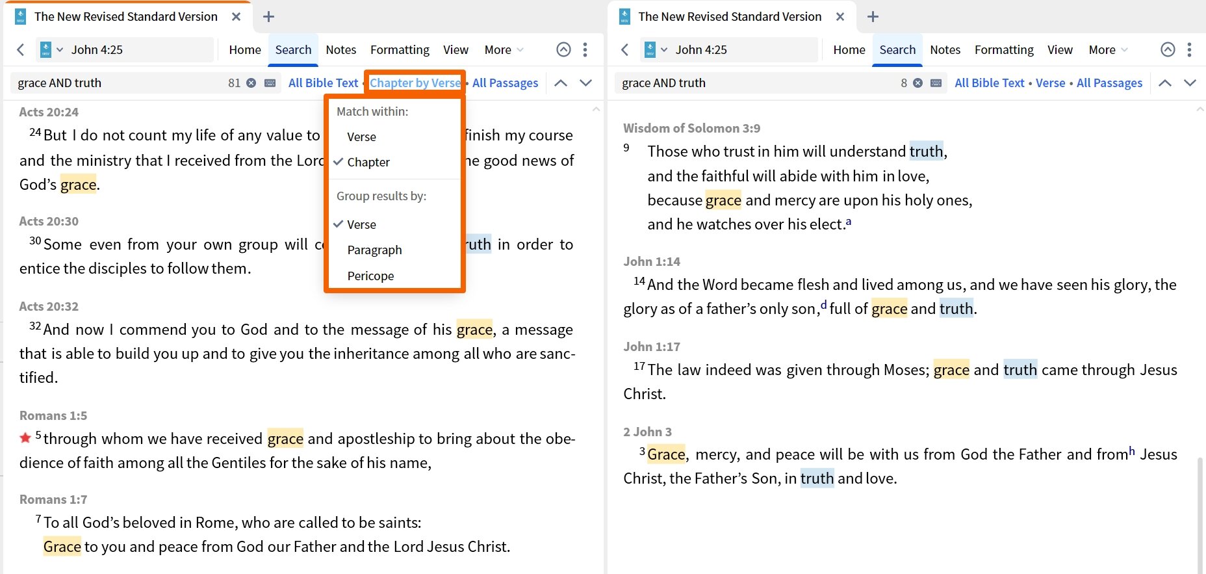The width and height of the screenshot is (1206, 574).
Task: Clear the left search query with the X icon
Action: (251, 83)
